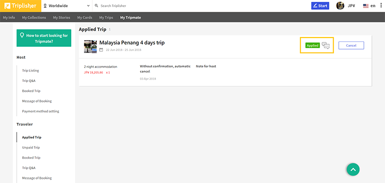Open the three-dot more options menu
This screenshot has height=183, width=385.
pos(380,6)
